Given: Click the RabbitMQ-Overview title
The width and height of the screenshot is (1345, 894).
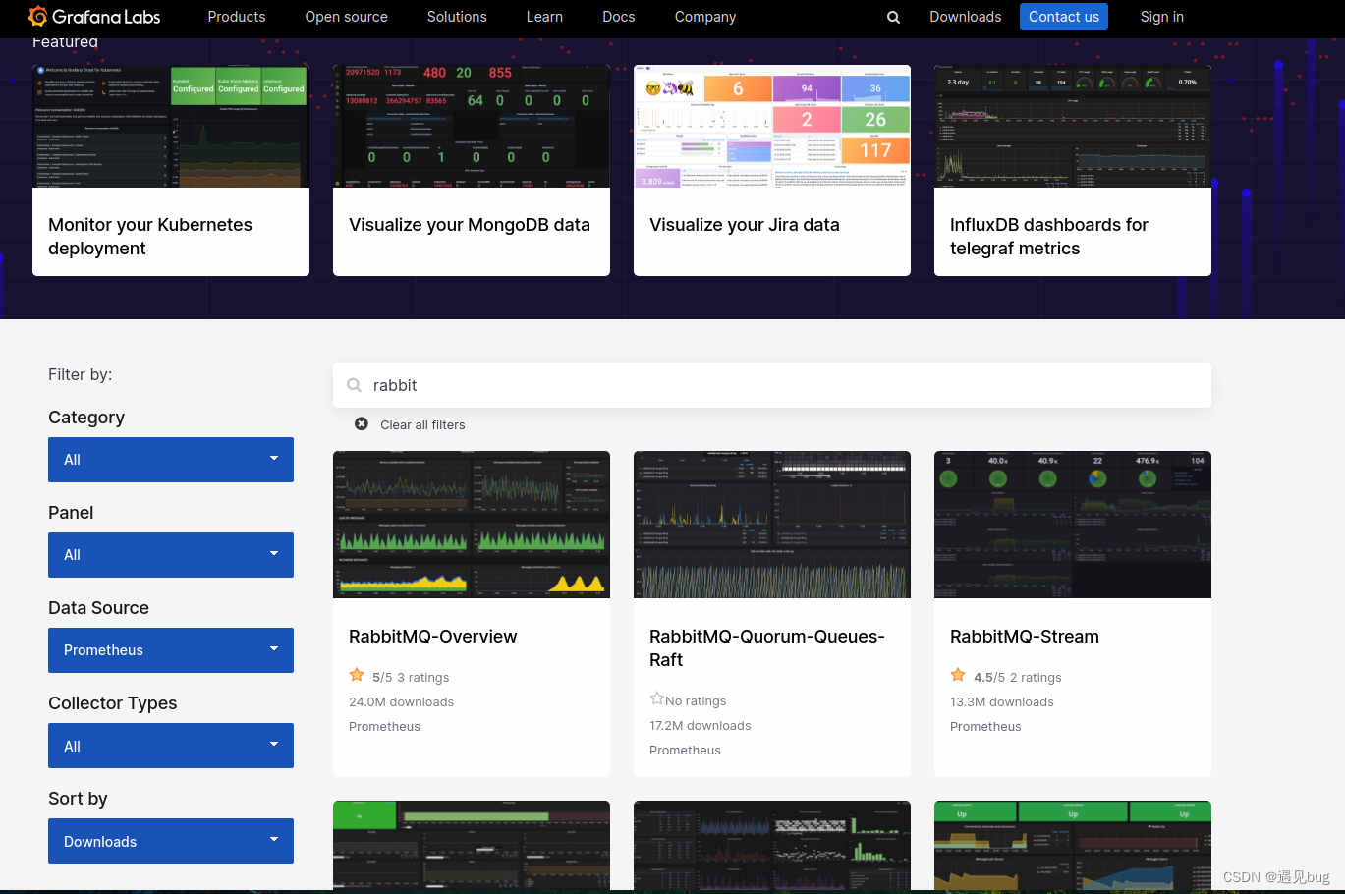Looking at the screenshot, I should pyautogui.click(x=433, y=637).
